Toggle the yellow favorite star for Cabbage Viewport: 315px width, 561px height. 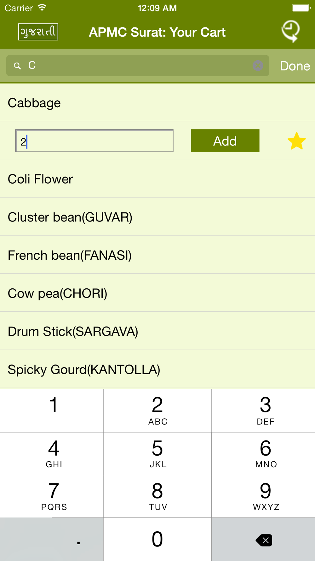coord(296,141)
